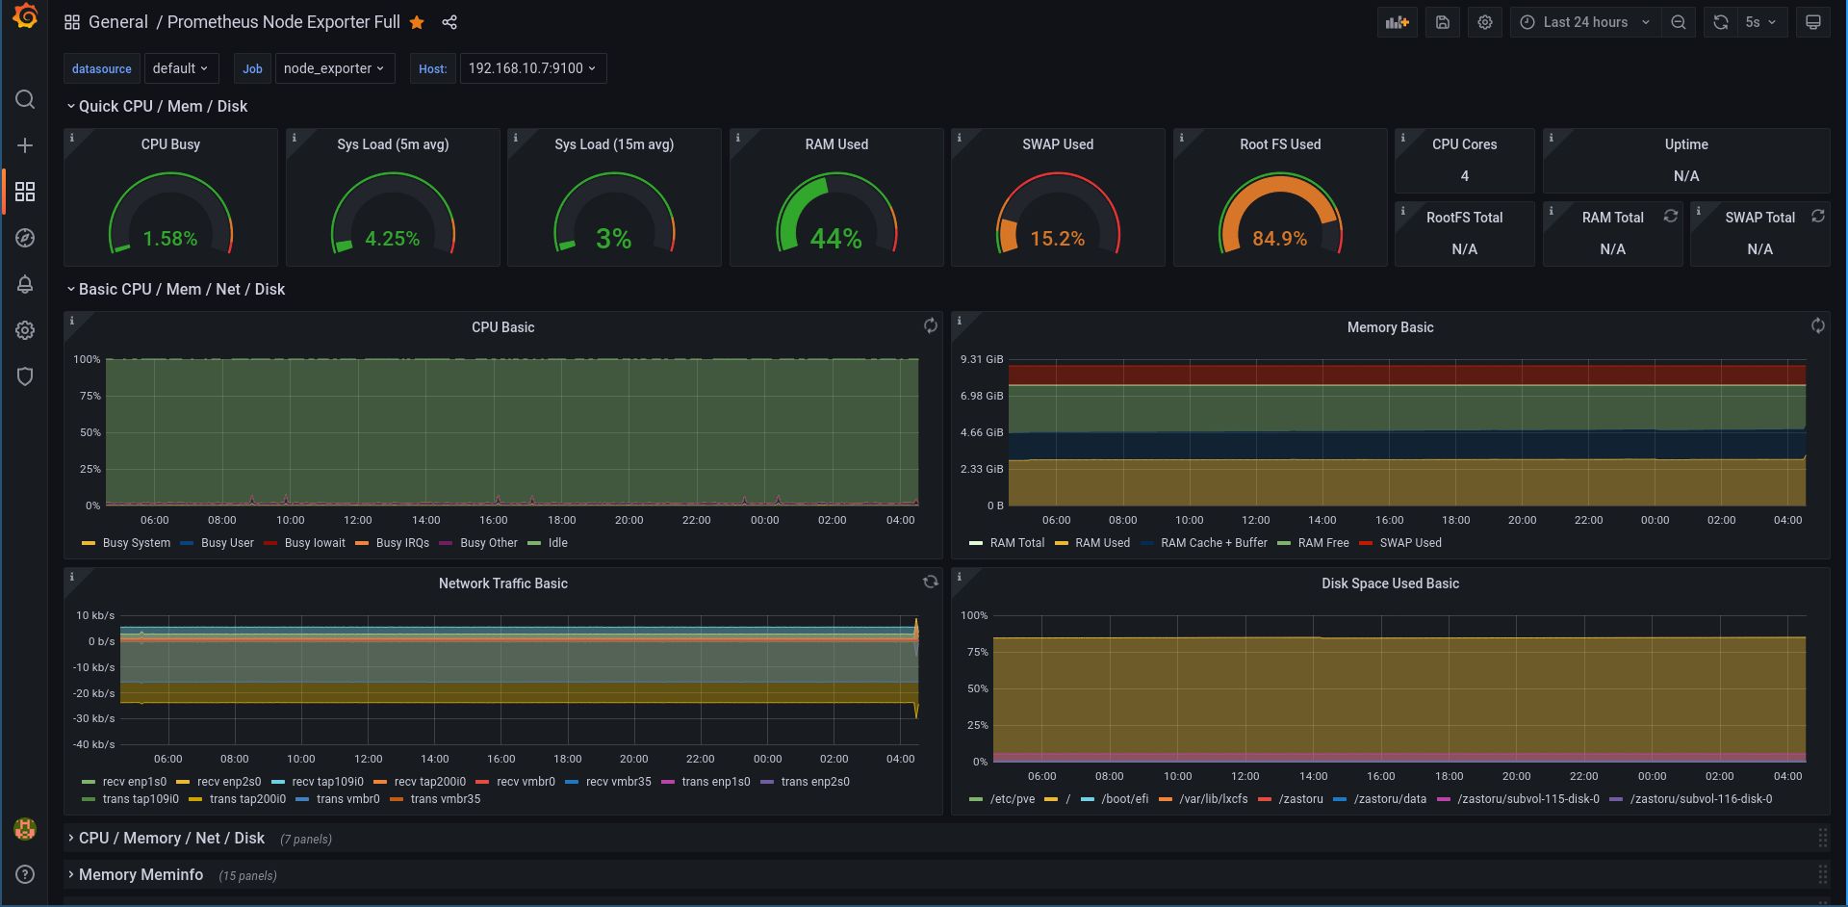The height and width of the screenshot is (907, 1848).
Task: Star-mark the Prometheus Node Exporter dashboard
Action: (417, 22)
